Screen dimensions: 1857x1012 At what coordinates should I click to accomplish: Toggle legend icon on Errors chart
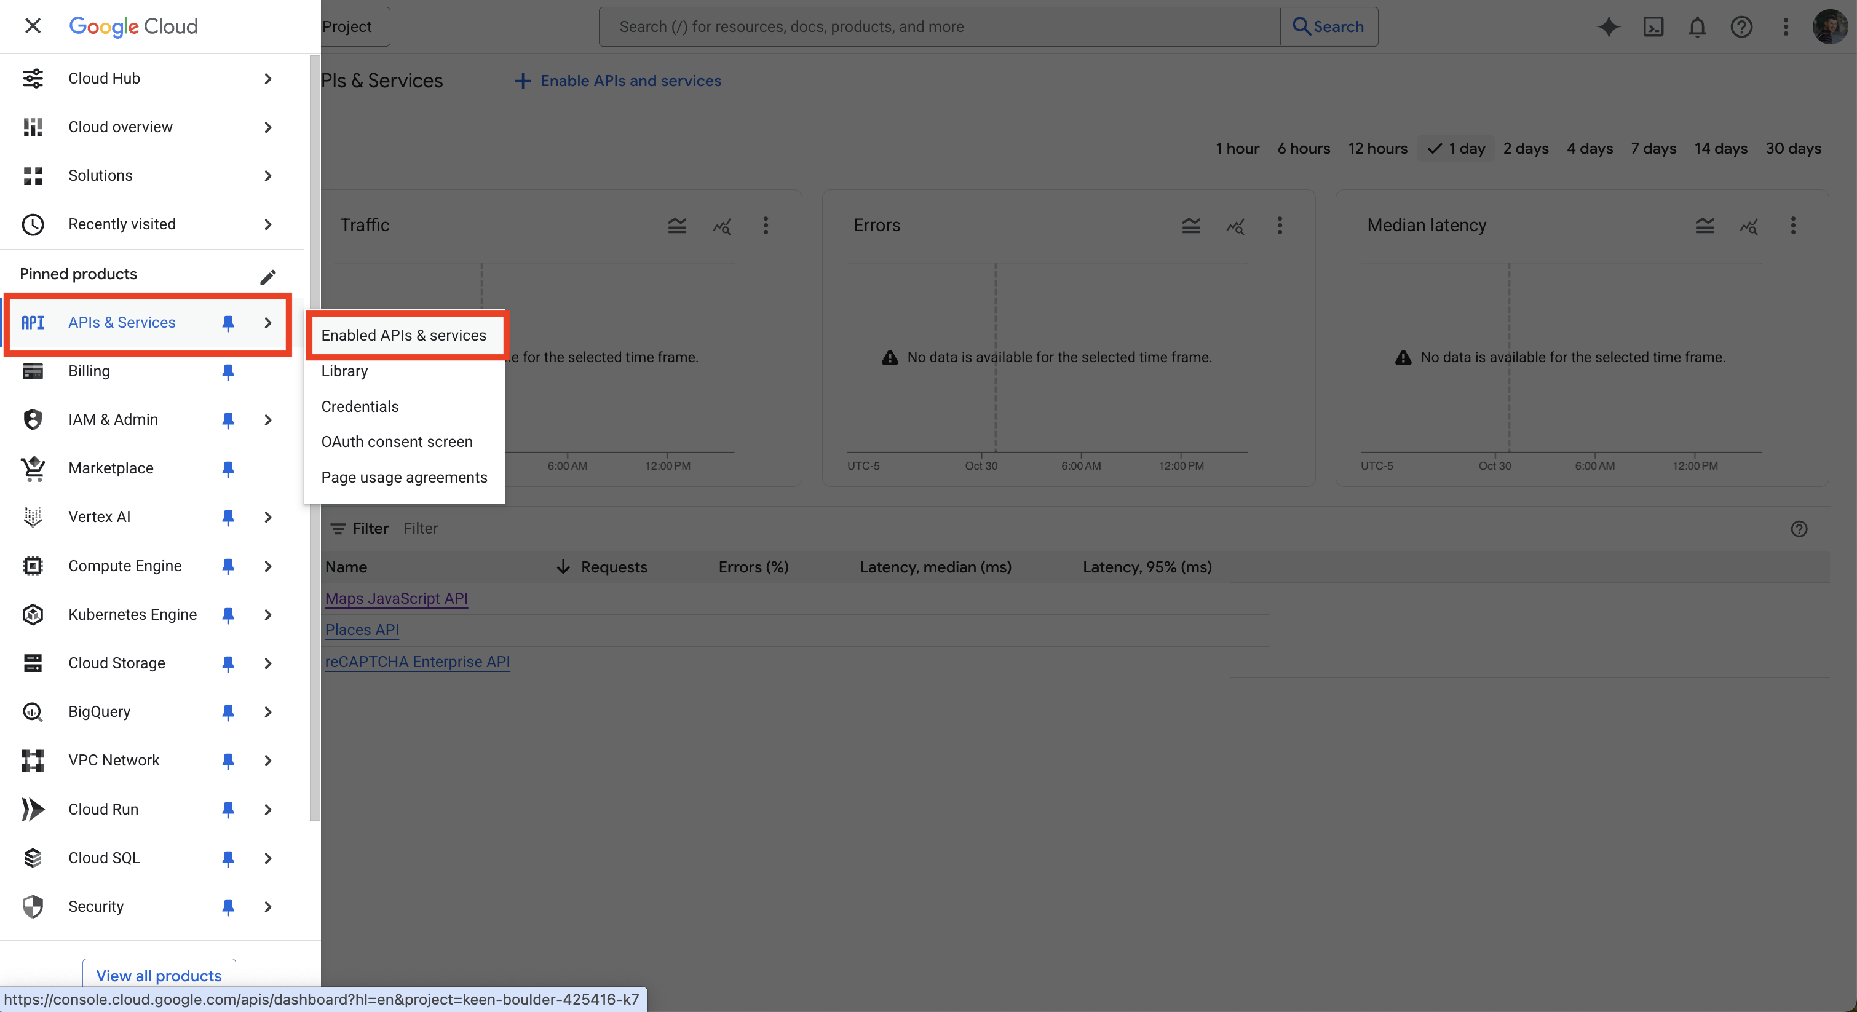point(1191,226)
